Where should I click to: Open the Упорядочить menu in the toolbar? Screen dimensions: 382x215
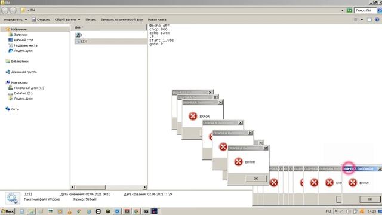15,20
